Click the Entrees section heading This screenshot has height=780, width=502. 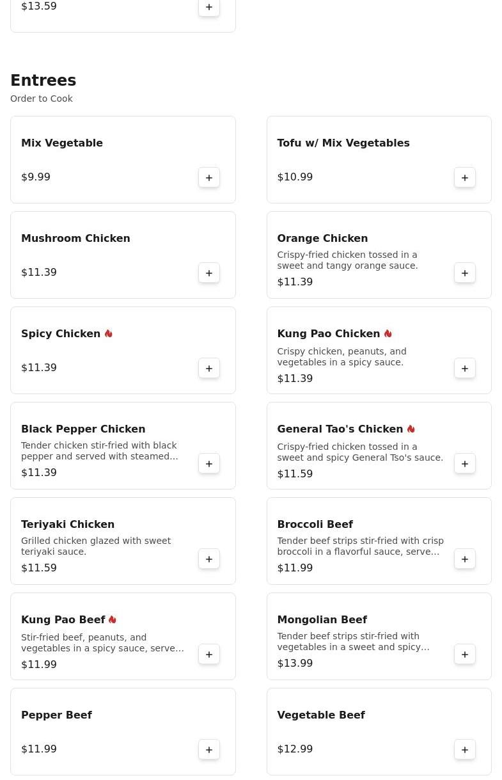click(x=43, y=81)
